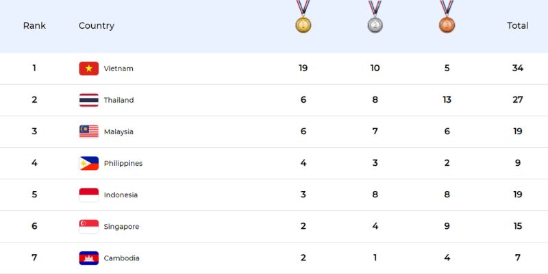
Task: Click Vietnam's gold count of 19
Action: (303, 68)
